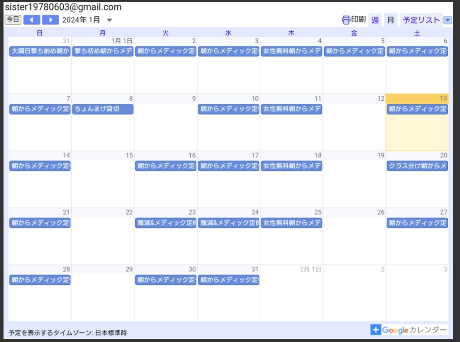Click the date number 29

129,269
